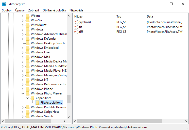
Task: Click the Windows Photo Viewer folder icon
Action: coord(28,93)
